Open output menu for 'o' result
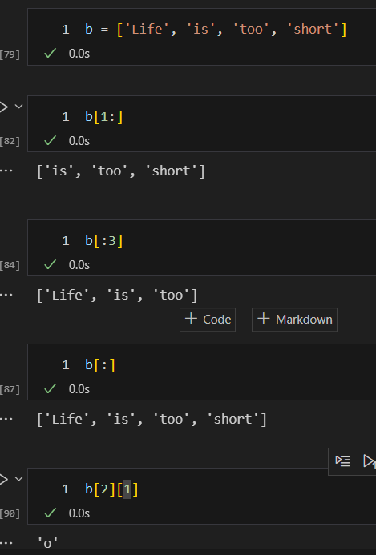 click(x=6, y=543)
